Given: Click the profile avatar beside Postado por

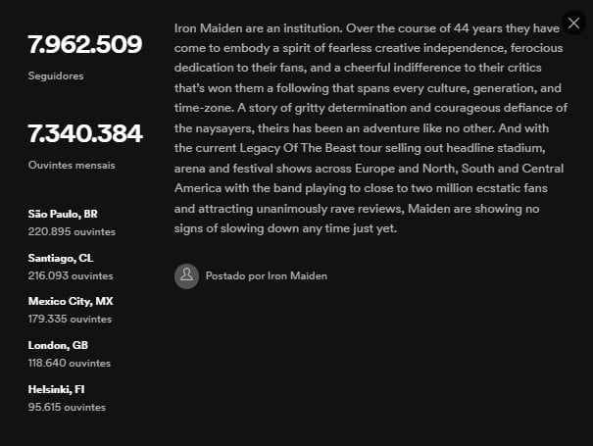Looking at the screenshot, I should pyautogui.click(x=186, y=275).
